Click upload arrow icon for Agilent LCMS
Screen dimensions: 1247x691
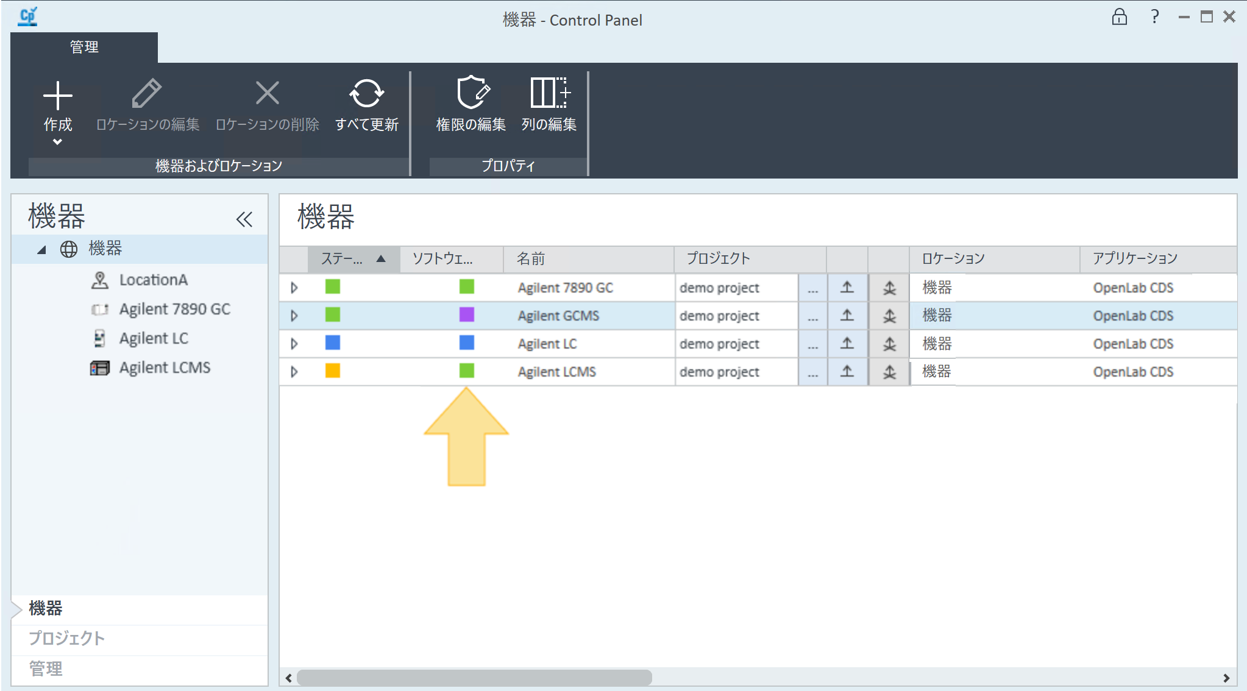847,372
